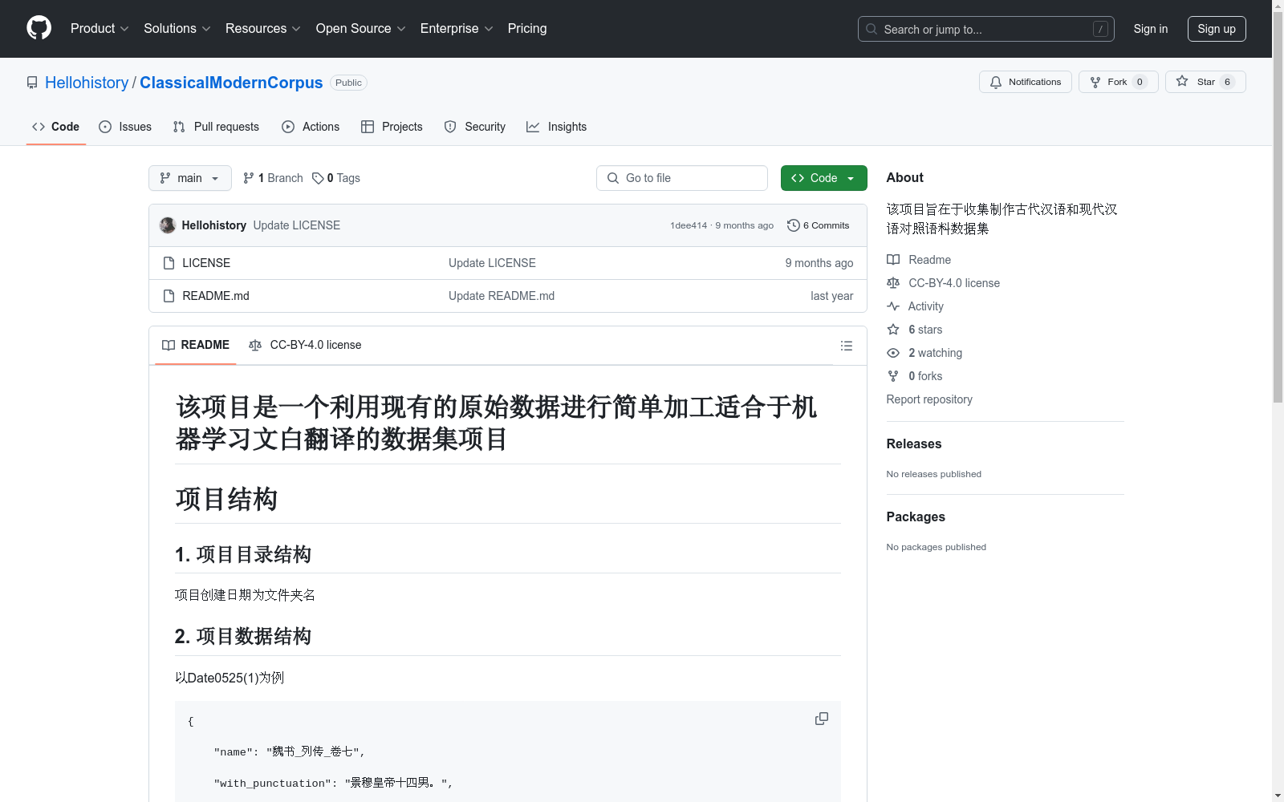
Task: Click the Hellohistory author name in commit row
Action: (x=214, y=225)
